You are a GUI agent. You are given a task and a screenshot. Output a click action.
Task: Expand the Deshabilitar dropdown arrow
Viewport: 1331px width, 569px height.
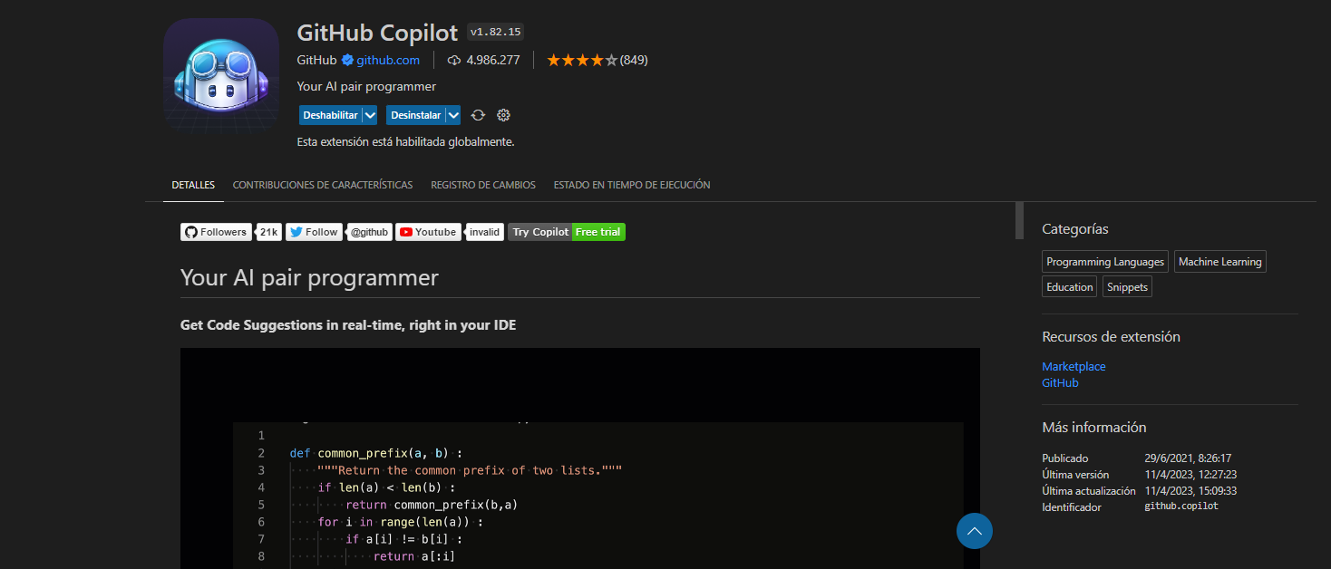tap(370, 115)
